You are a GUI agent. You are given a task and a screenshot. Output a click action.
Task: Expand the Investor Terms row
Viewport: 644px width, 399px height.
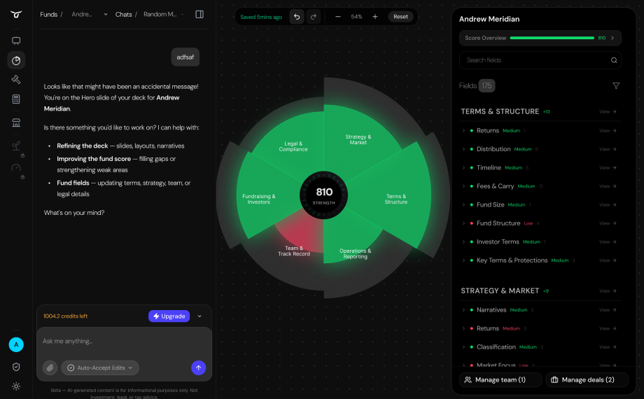[463, 241]
